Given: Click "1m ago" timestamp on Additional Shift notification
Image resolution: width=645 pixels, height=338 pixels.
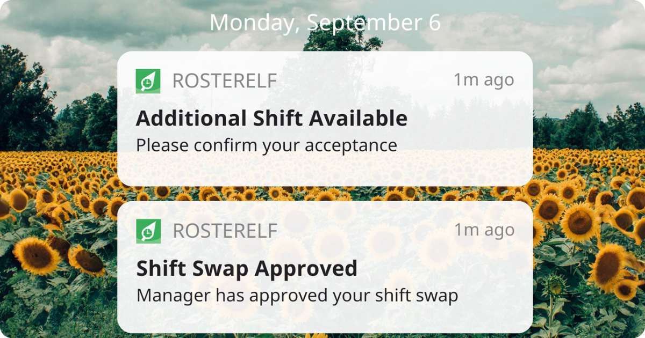Looking at the screenshot, I should [484, 80].
